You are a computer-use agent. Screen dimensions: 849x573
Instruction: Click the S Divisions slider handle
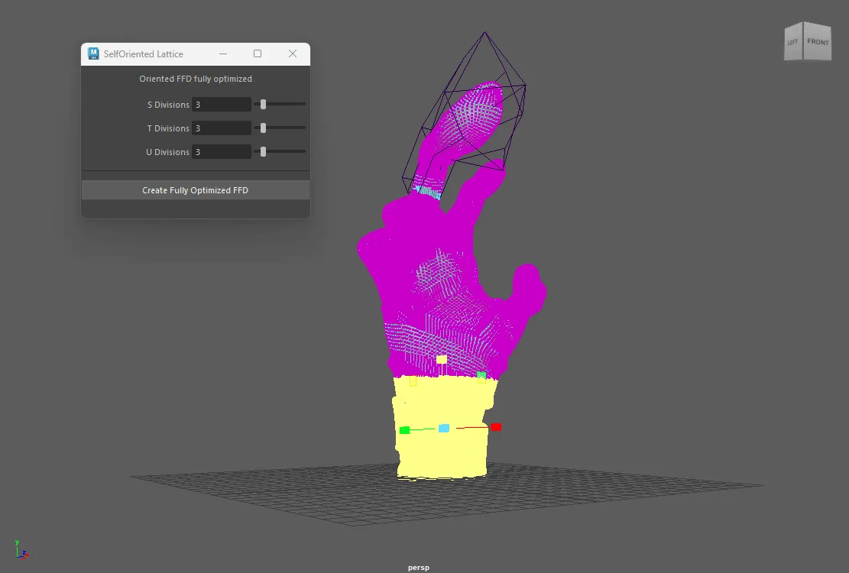pyautogui.click(x=263, y=104)
